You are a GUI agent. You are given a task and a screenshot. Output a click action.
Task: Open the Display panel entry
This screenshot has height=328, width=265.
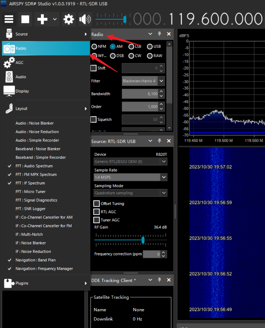click(22, 91)
